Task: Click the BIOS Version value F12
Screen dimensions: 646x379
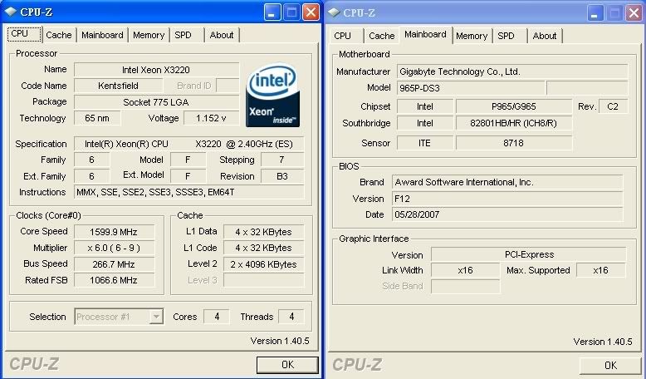Action: tap(507, 199)
